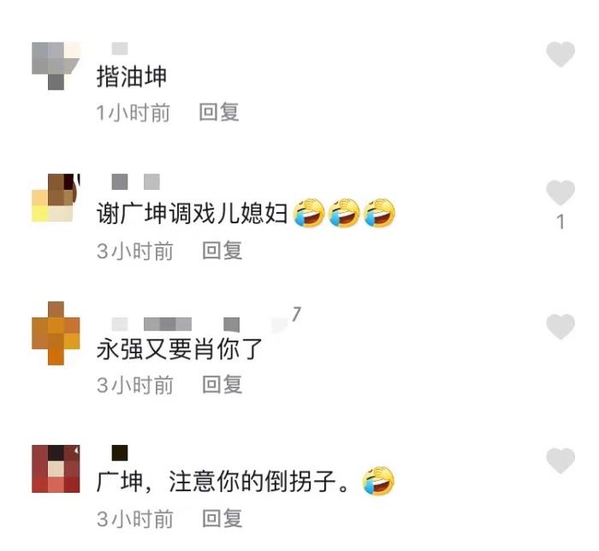Image resolution: width=599 pixels, height=551 pixels.
Task: Reply to 永强又要肖你了 comment
Action: [222, 384]
